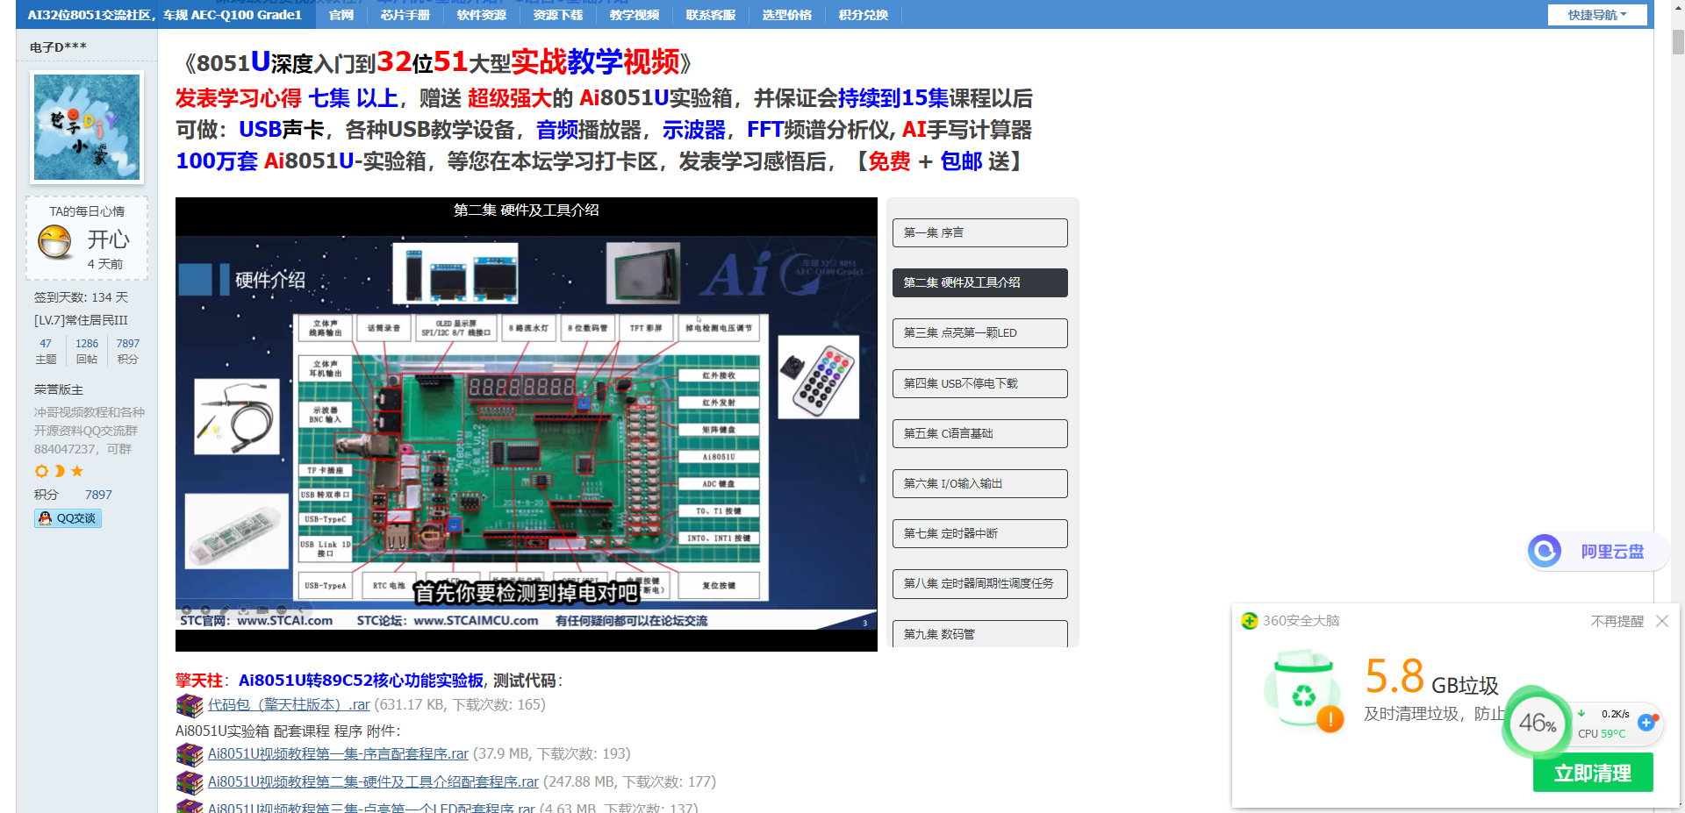
Task: Click the star medal icon
Action: [x=77, y=471]
